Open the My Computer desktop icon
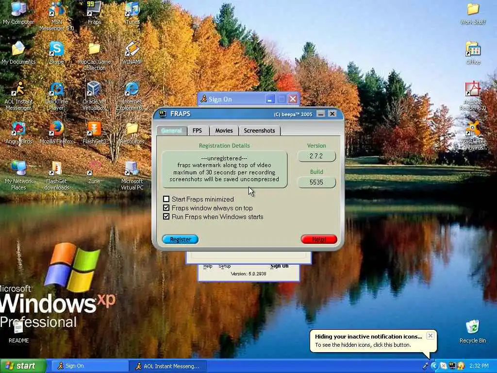This screenshot has width=497, height=373. [x=18, y=13]
